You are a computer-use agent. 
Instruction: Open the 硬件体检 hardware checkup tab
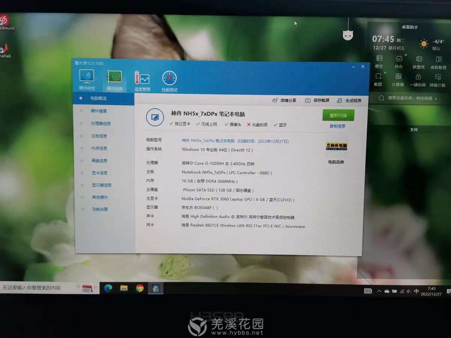86,80
